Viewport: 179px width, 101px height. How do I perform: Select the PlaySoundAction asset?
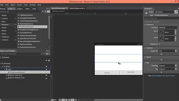[26, 44]
